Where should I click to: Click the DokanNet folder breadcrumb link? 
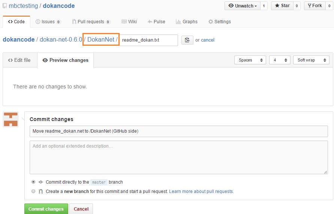pyautogui.click(x=101, y=40)
